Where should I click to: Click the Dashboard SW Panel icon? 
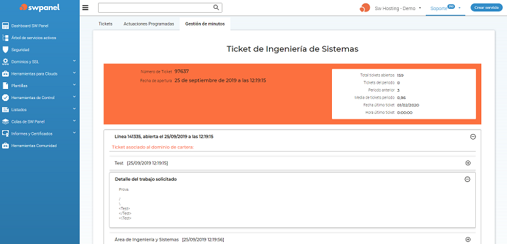pyautogui.click(x=5, y=26)
